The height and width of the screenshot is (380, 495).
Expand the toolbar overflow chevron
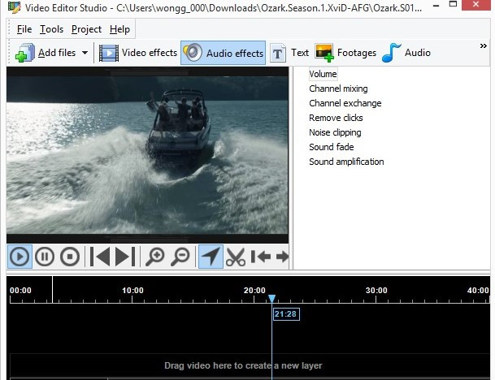tap(483, 46)
